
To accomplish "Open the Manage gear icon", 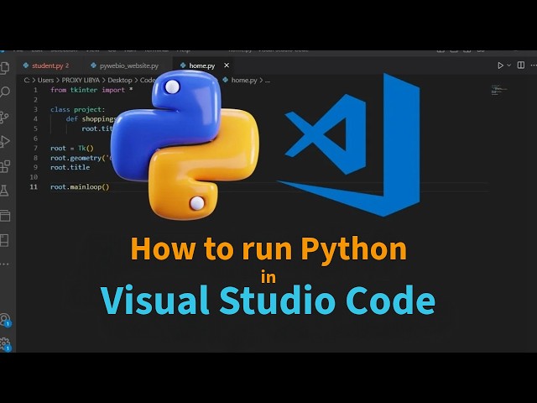I will [x=5, y=344].
